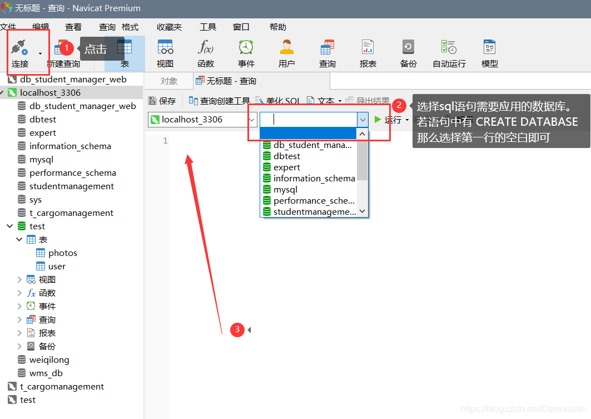Expand the 视图 node in sidebar tree

coord(19,279)
